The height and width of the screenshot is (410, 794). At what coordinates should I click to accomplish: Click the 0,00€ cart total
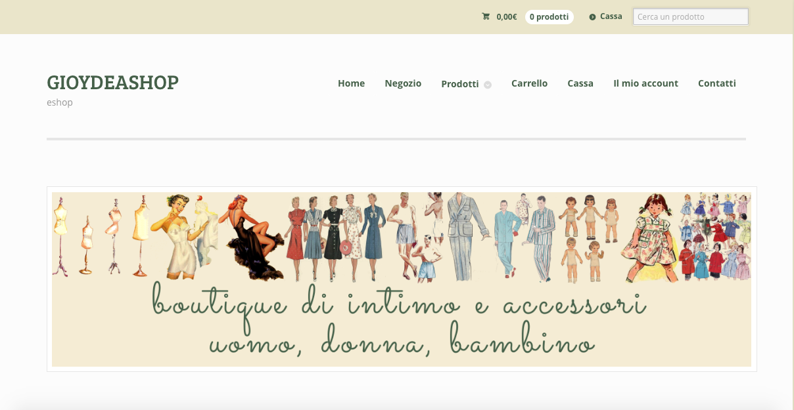507,17
